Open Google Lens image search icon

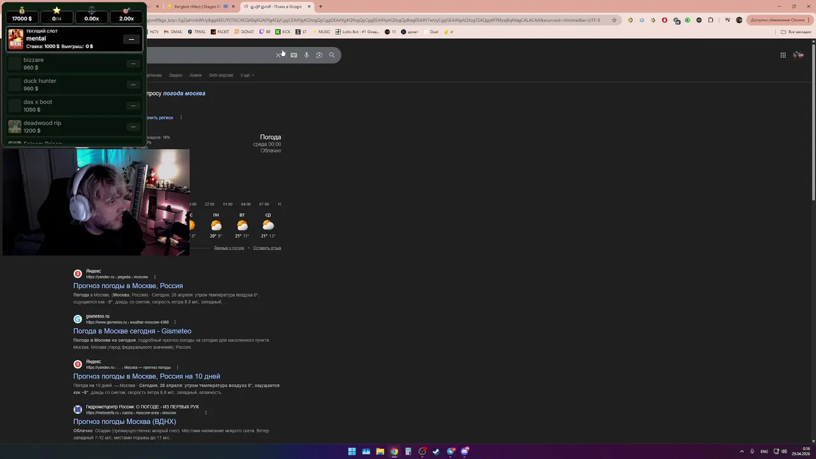319,55
